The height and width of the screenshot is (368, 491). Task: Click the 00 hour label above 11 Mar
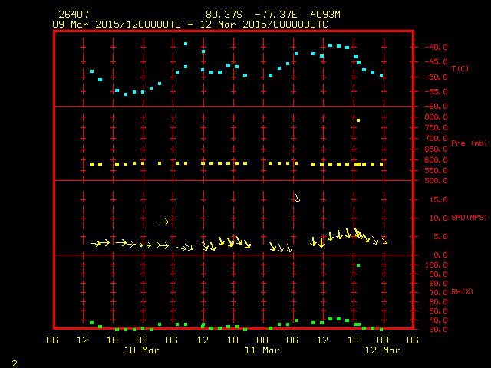[262, 340]
